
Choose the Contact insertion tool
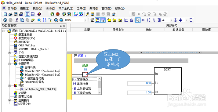click(143, 20)
